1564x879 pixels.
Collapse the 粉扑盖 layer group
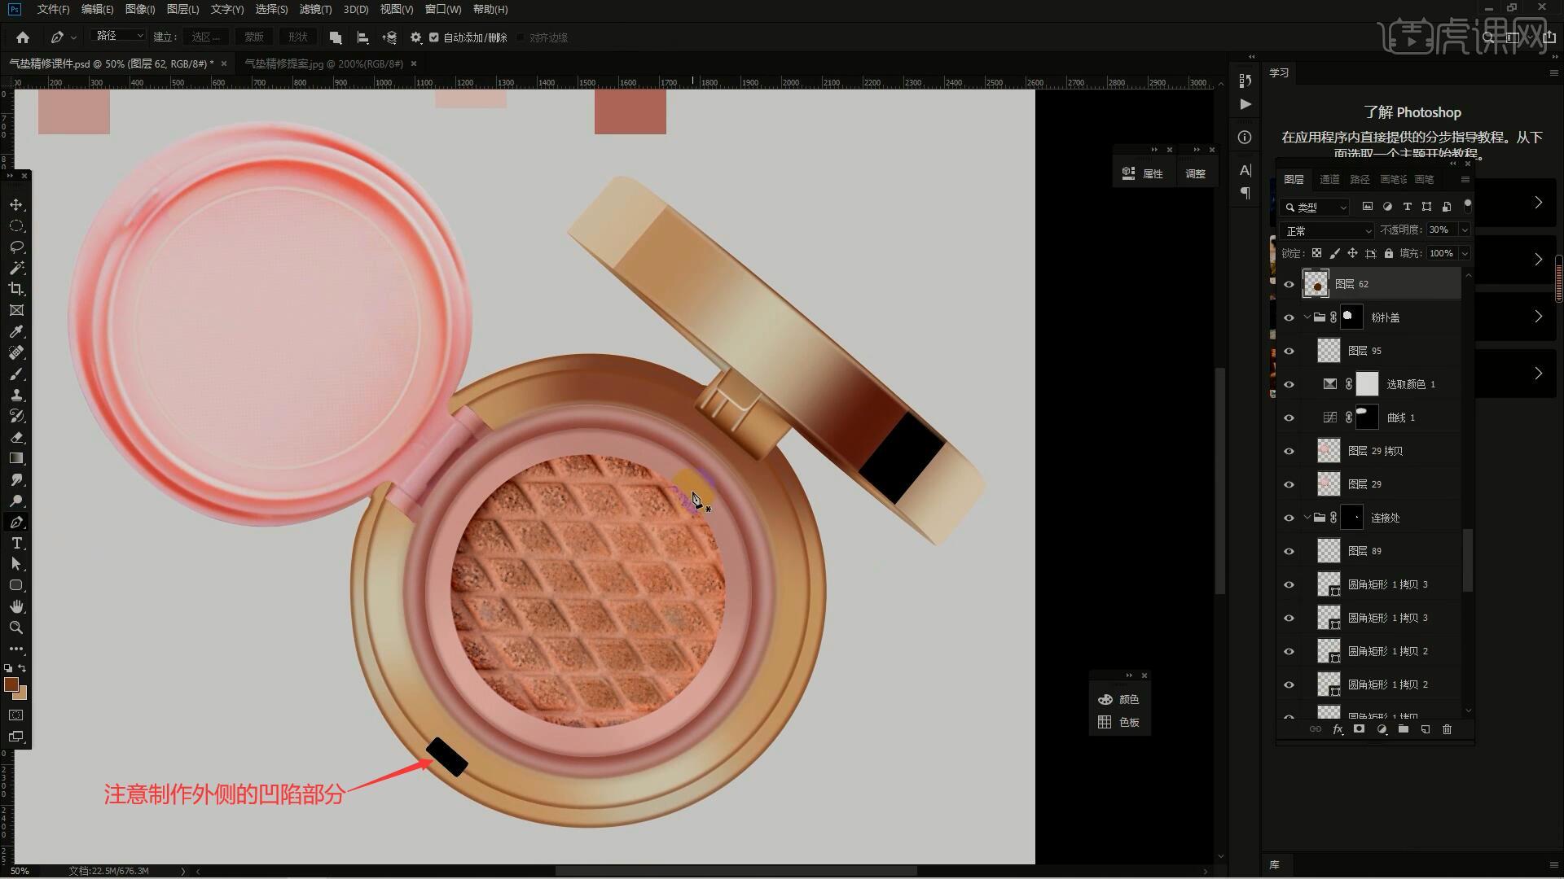pos(1307,317)
